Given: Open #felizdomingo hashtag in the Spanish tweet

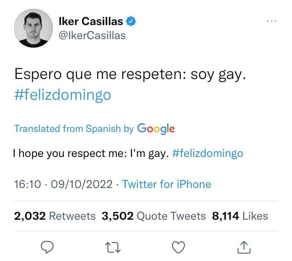Looking at the screenshot, I should coord(62,95).
